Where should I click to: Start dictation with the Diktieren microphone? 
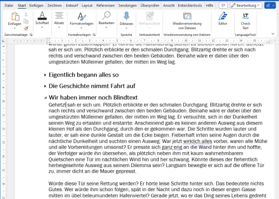126,19
